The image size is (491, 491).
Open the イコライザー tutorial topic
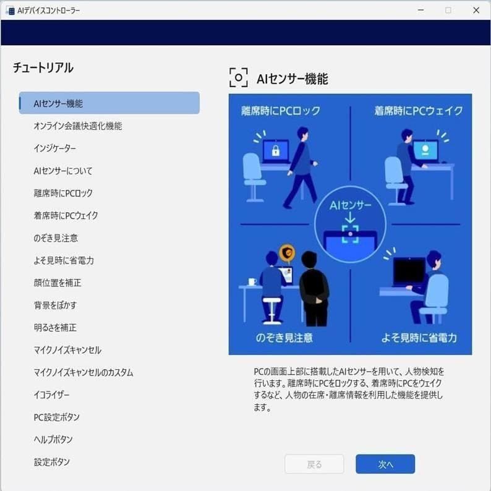click(x=52, y=395)
